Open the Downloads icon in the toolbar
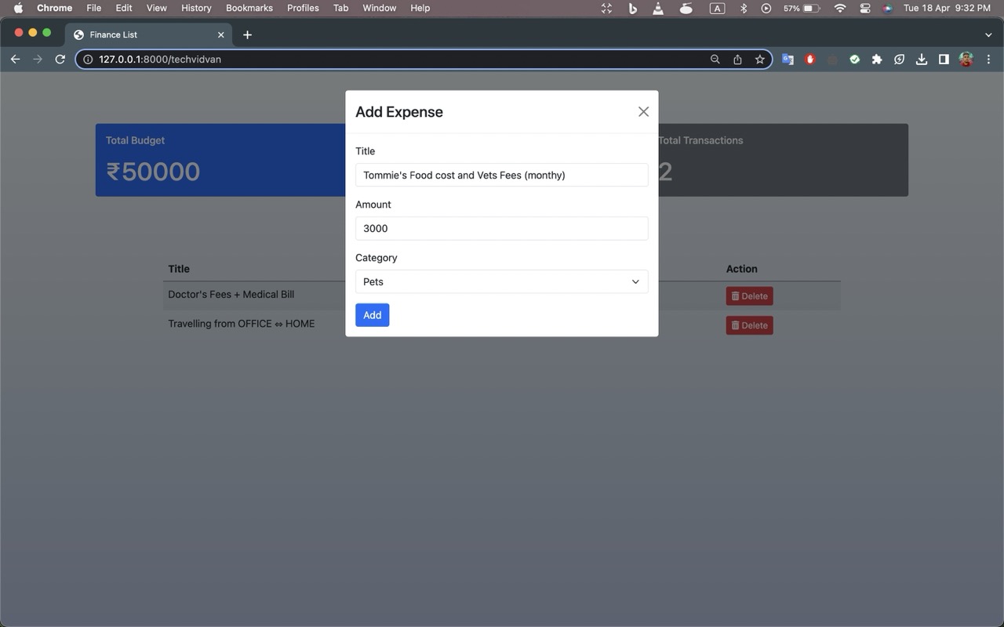 click(x=922, y=59)
